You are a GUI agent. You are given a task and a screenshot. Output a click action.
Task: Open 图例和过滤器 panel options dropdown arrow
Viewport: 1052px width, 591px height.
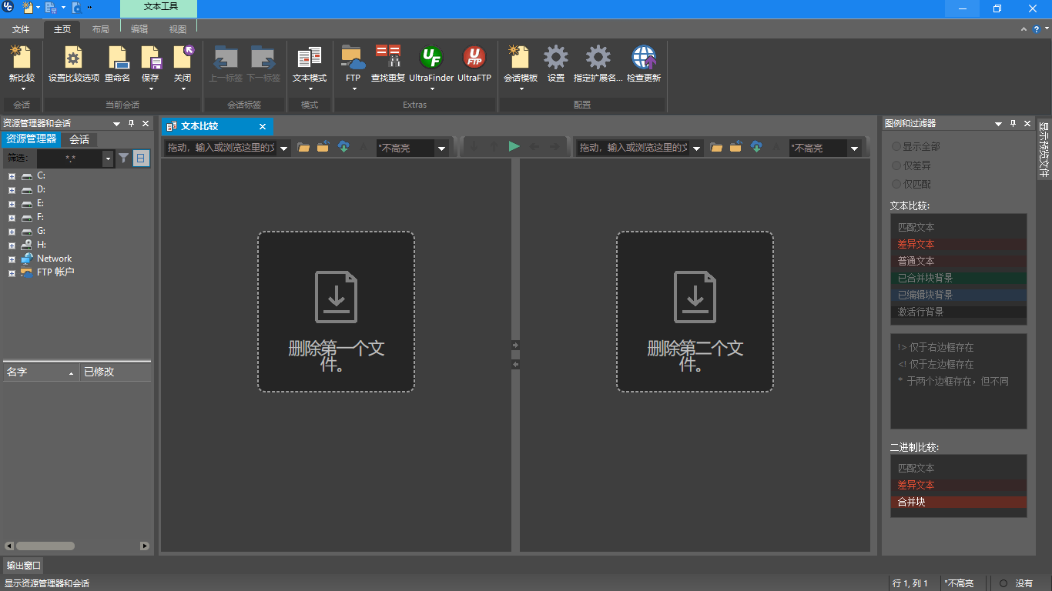pyautogui.click(x=999, y=123)
